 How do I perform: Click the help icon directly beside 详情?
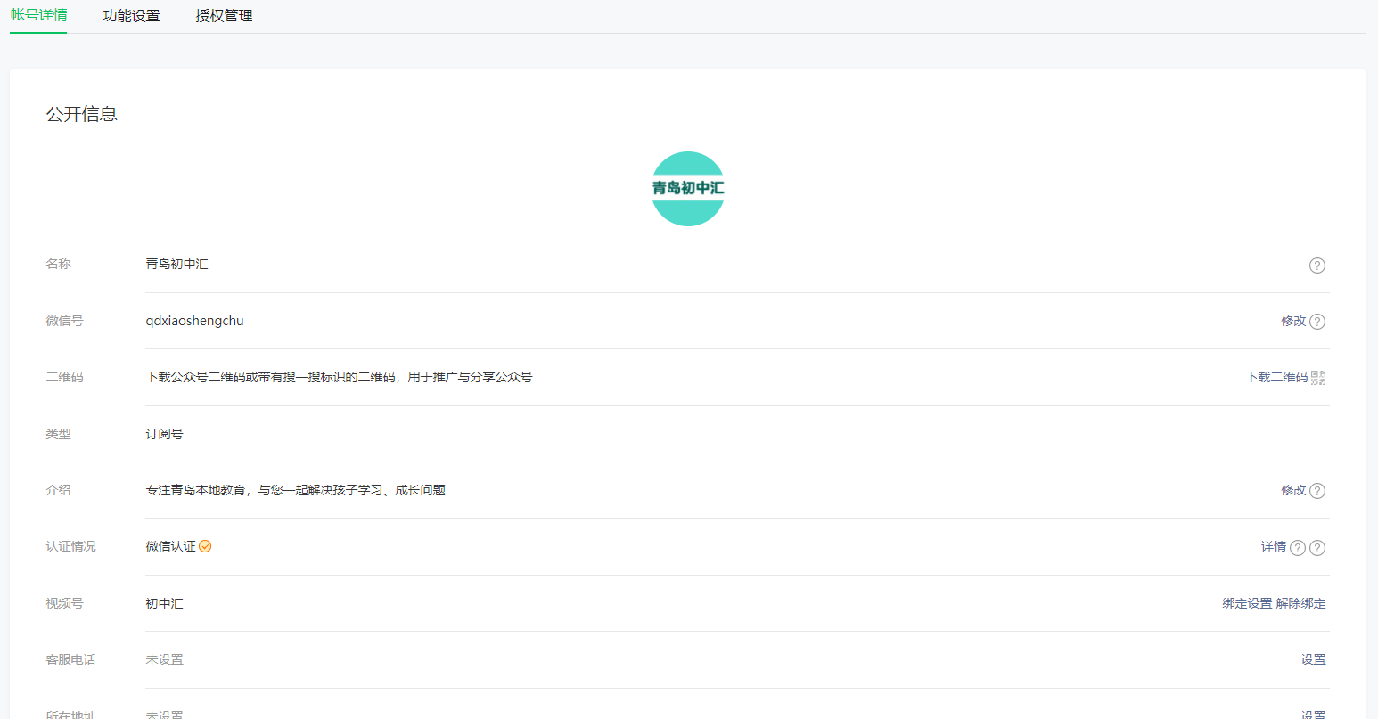pos(1298,548)
